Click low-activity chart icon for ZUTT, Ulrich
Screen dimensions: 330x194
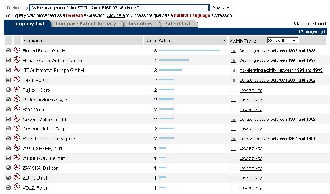point(233,177)
